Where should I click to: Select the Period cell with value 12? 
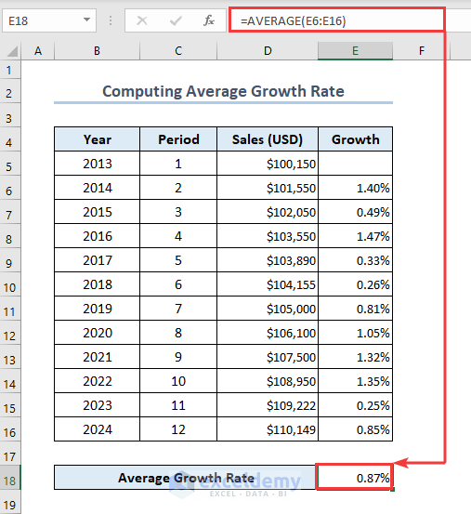(x=178, y=429)
